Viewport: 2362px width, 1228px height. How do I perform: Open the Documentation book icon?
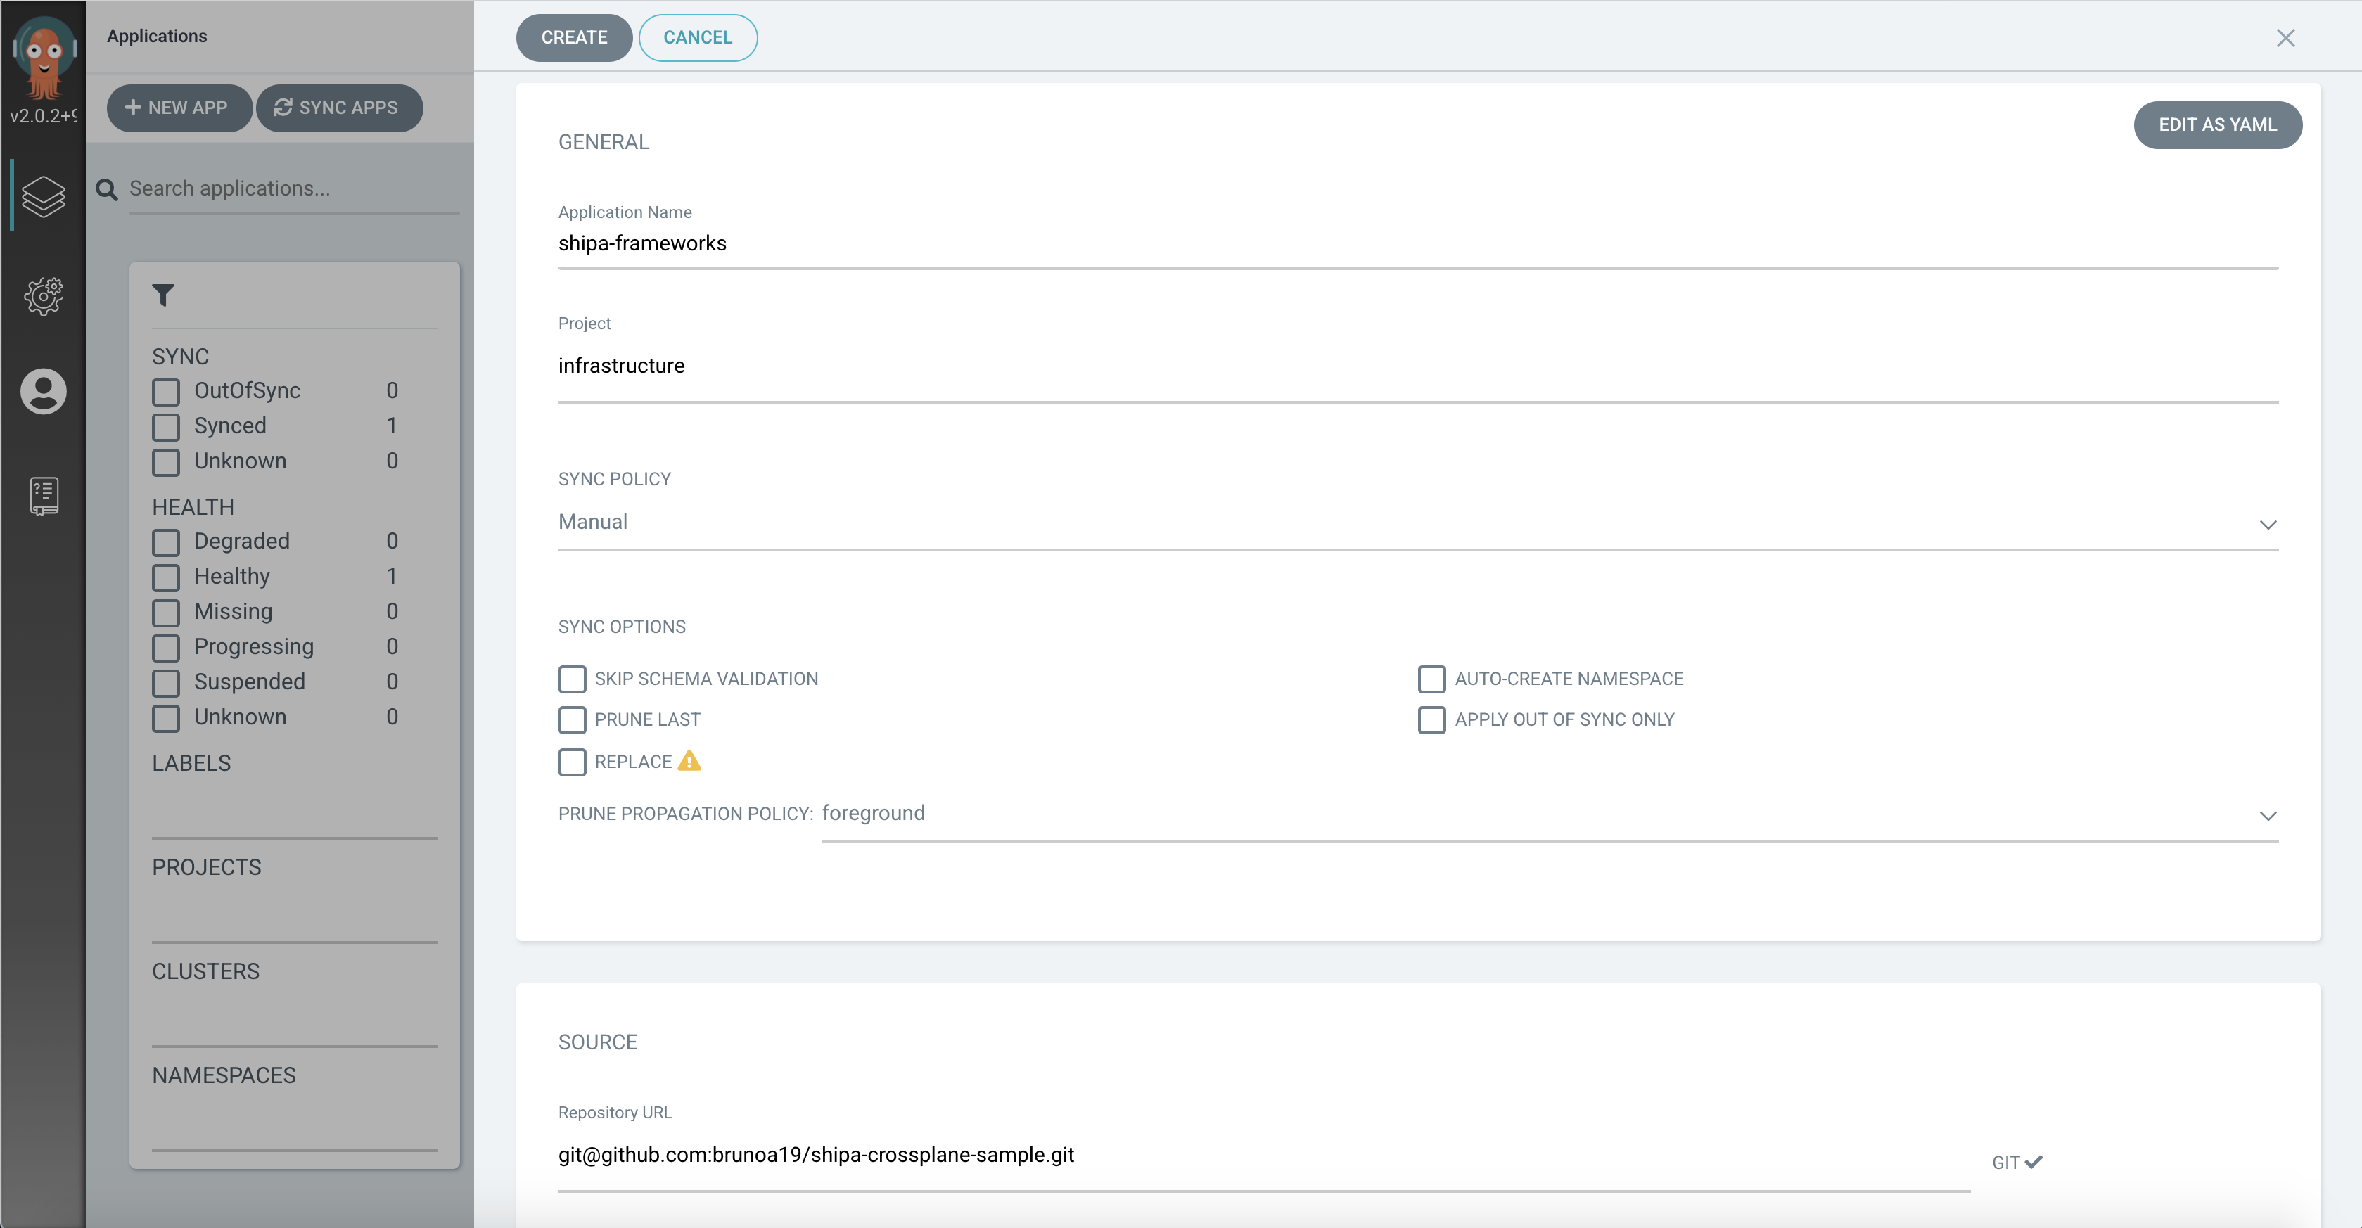pyautogui.click(x=43, y=495)
